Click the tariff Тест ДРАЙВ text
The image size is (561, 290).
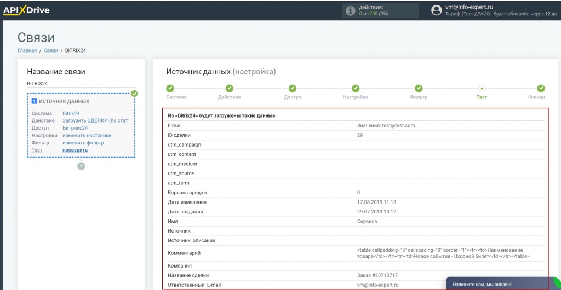477,14
